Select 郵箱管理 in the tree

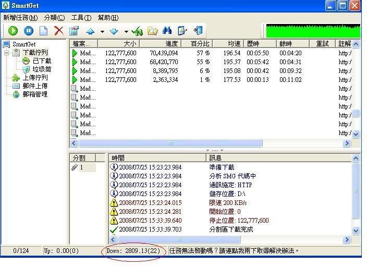(35, 94)
